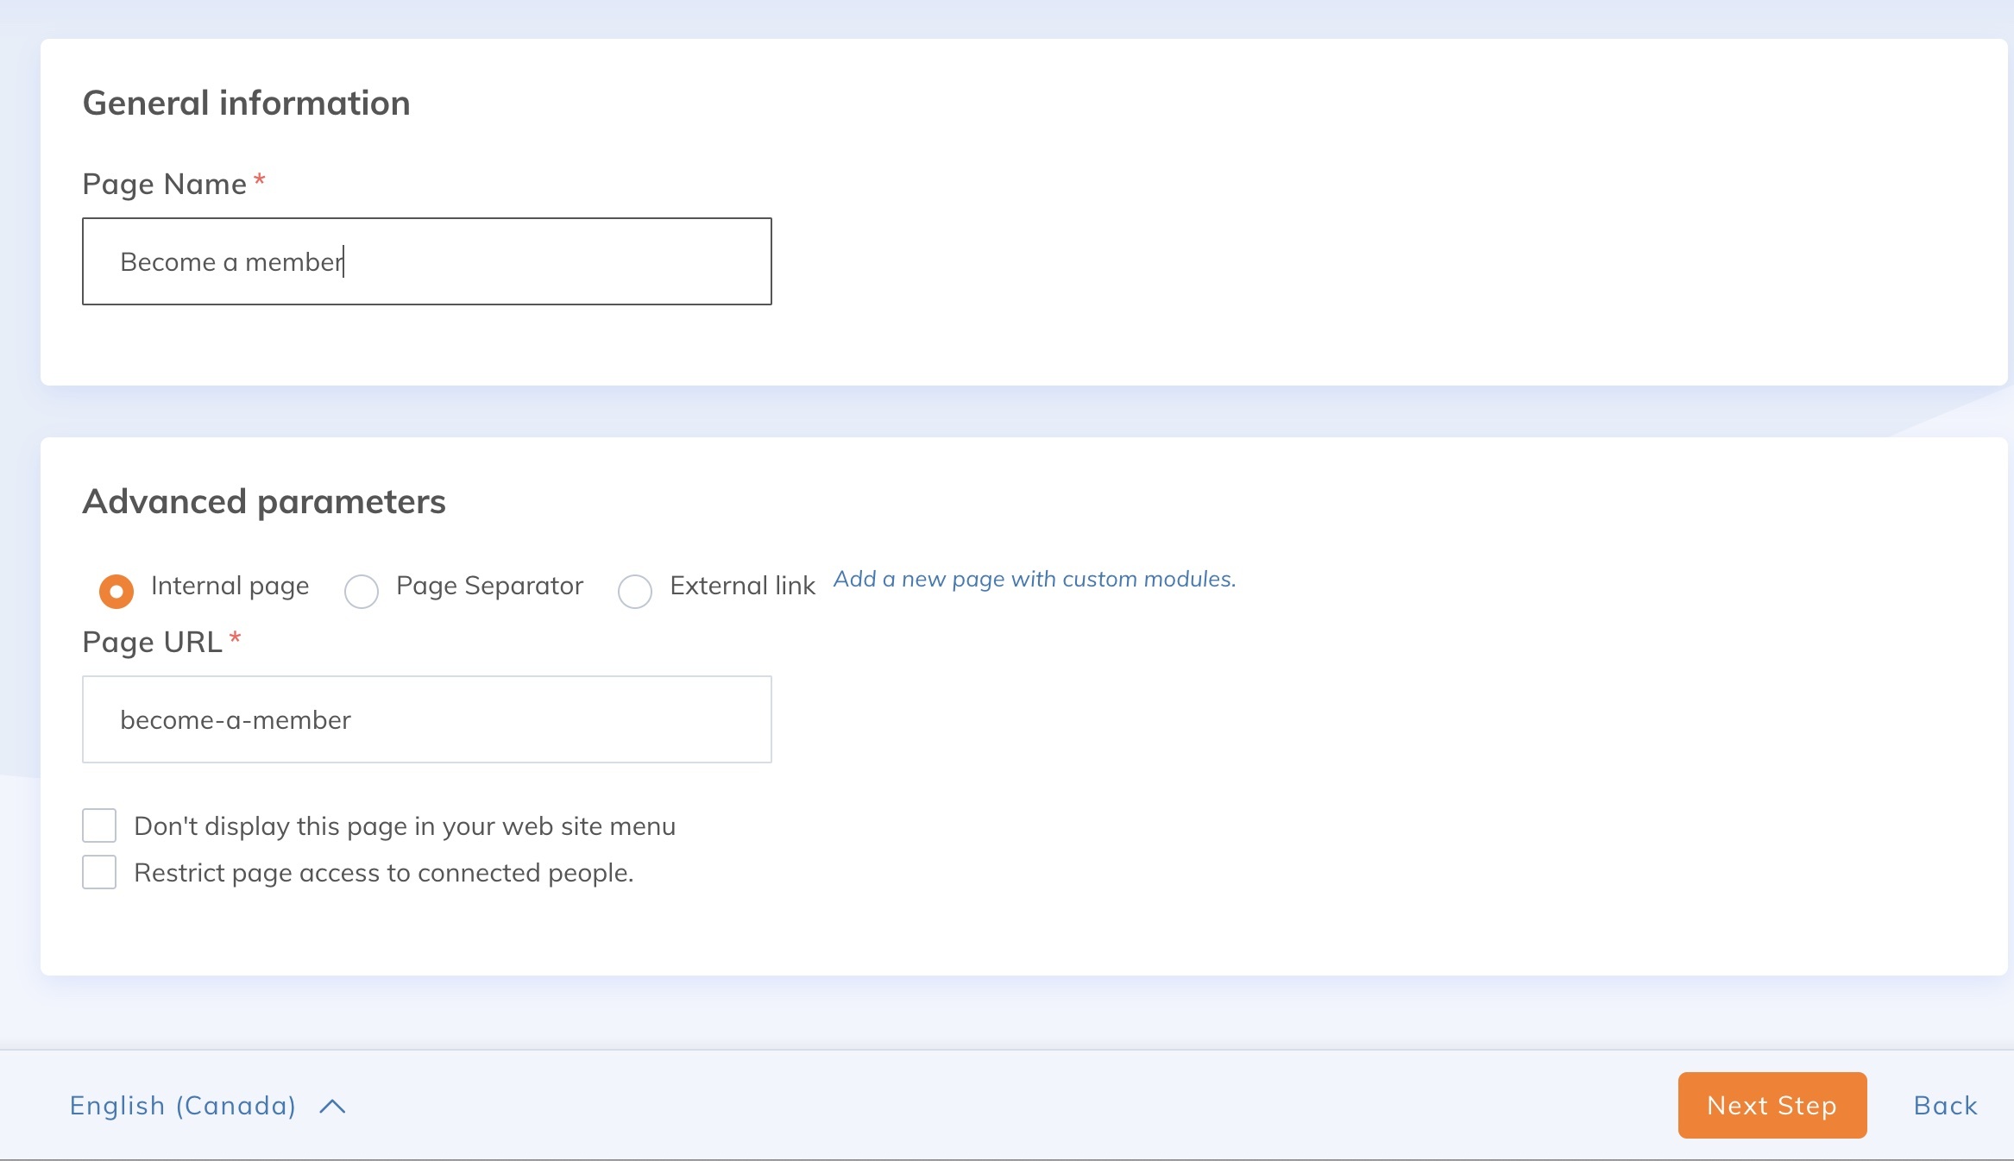Click the Page Name label

164,184
